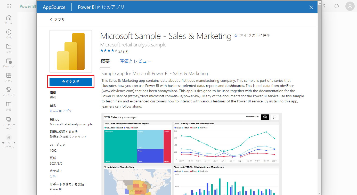Open the app launcher waffle icon
This screenshot has height=195, width=357.
click(x=9, y=6)
